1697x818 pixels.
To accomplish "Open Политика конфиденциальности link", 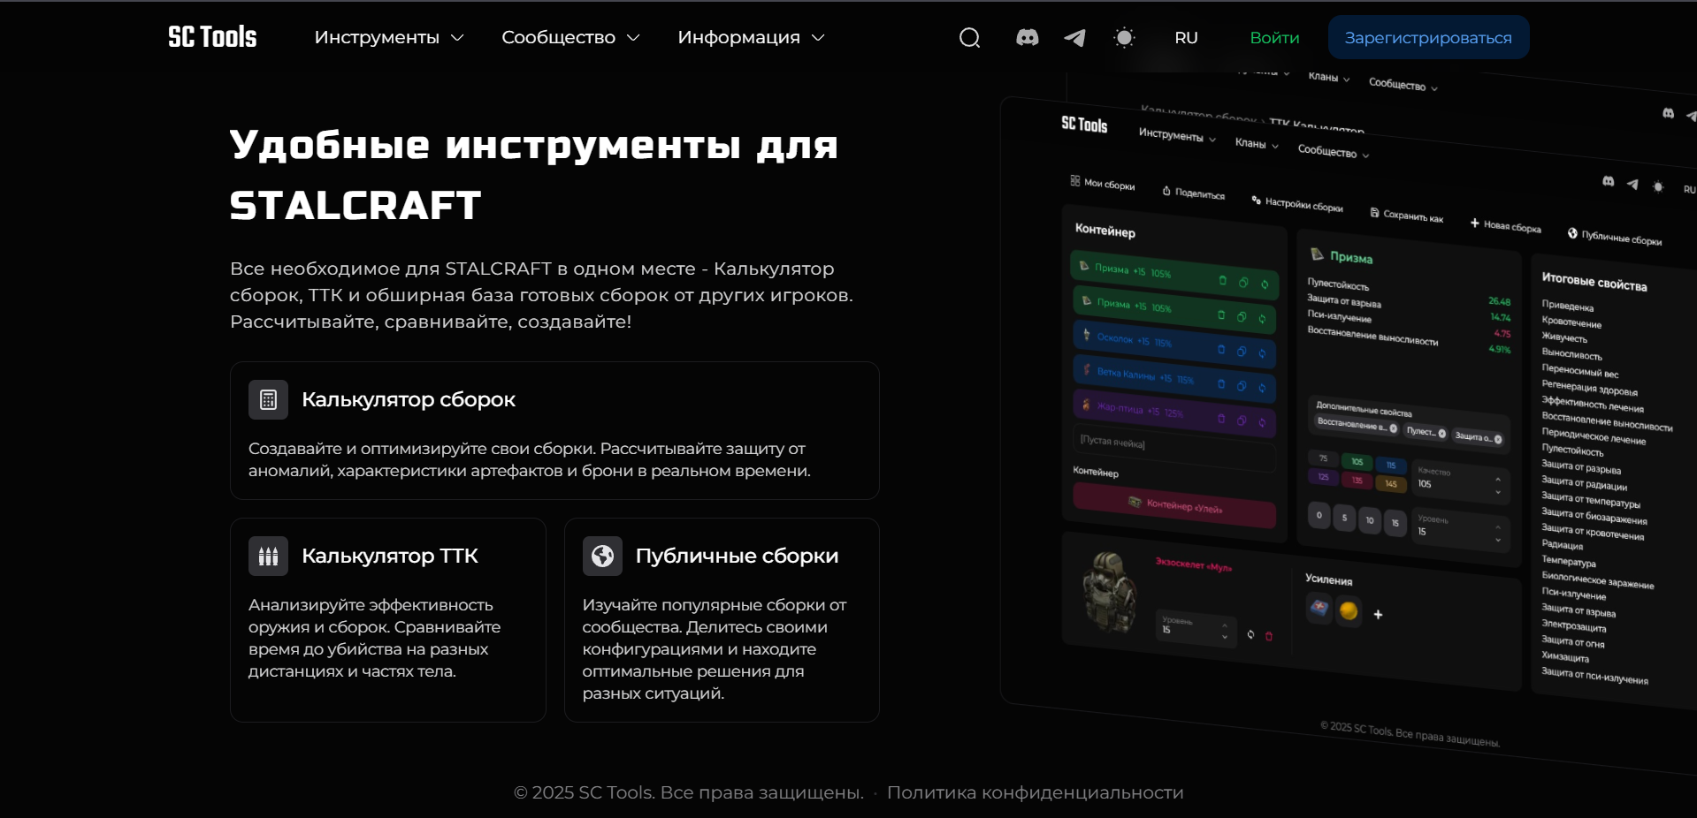I will [x=1035, y=792].
